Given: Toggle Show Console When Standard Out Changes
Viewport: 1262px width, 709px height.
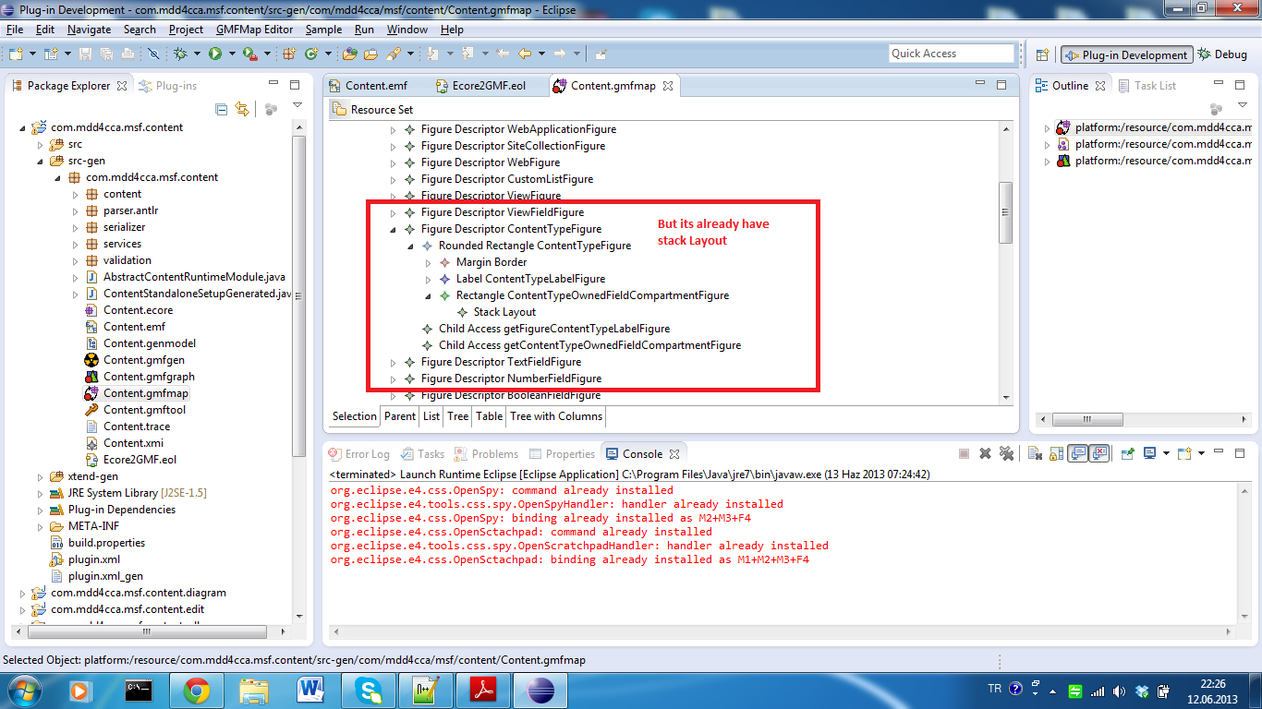Looking at the screenshot, I should click(x=1078, y=453).
